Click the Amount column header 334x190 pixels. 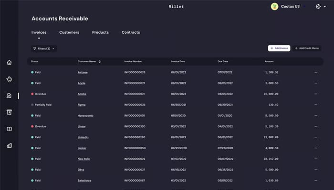click(269, 61)
